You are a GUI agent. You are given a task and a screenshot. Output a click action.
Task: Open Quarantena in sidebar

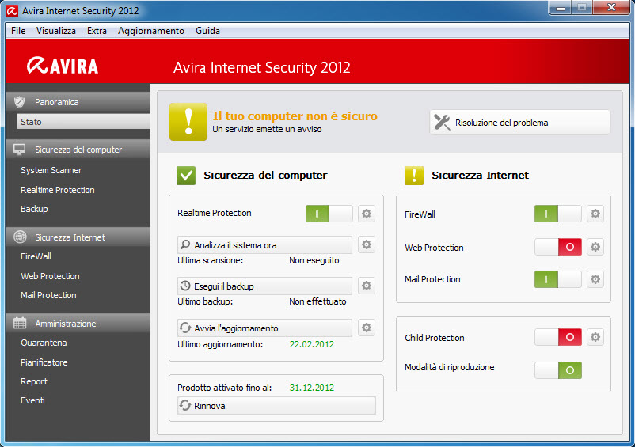coord(44,343)
